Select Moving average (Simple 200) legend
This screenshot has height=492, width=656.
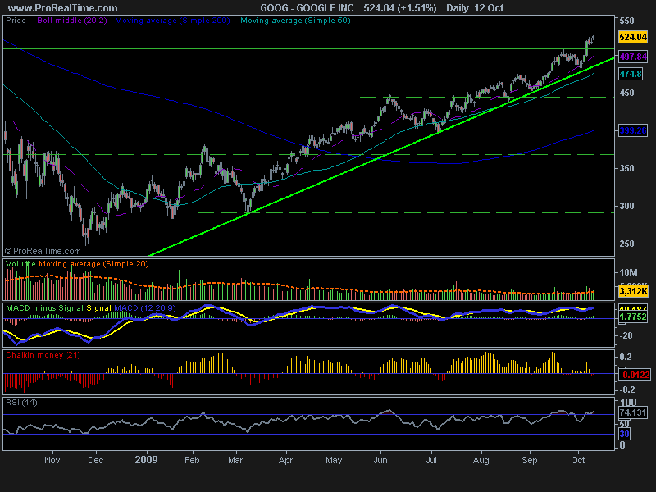172,20
